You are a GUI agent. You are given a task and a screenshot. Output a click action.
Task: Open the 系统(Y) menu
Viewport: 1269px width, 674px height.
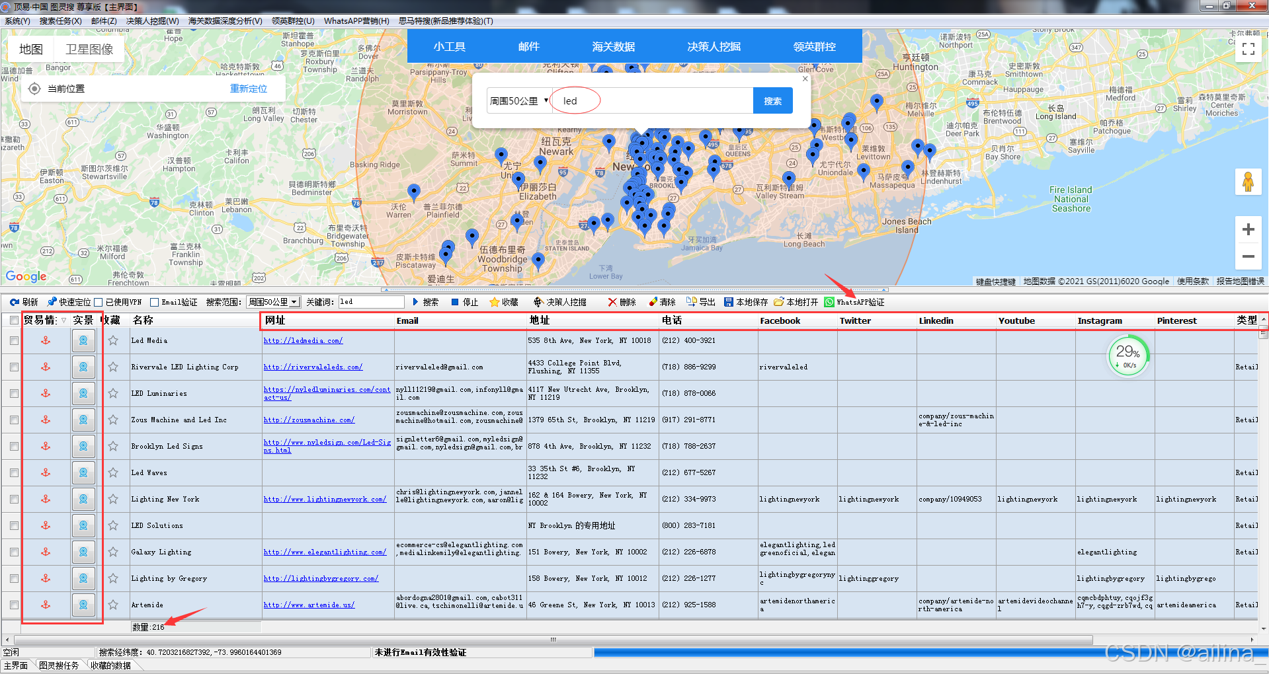pyautogui.click(x=17, y=21)
